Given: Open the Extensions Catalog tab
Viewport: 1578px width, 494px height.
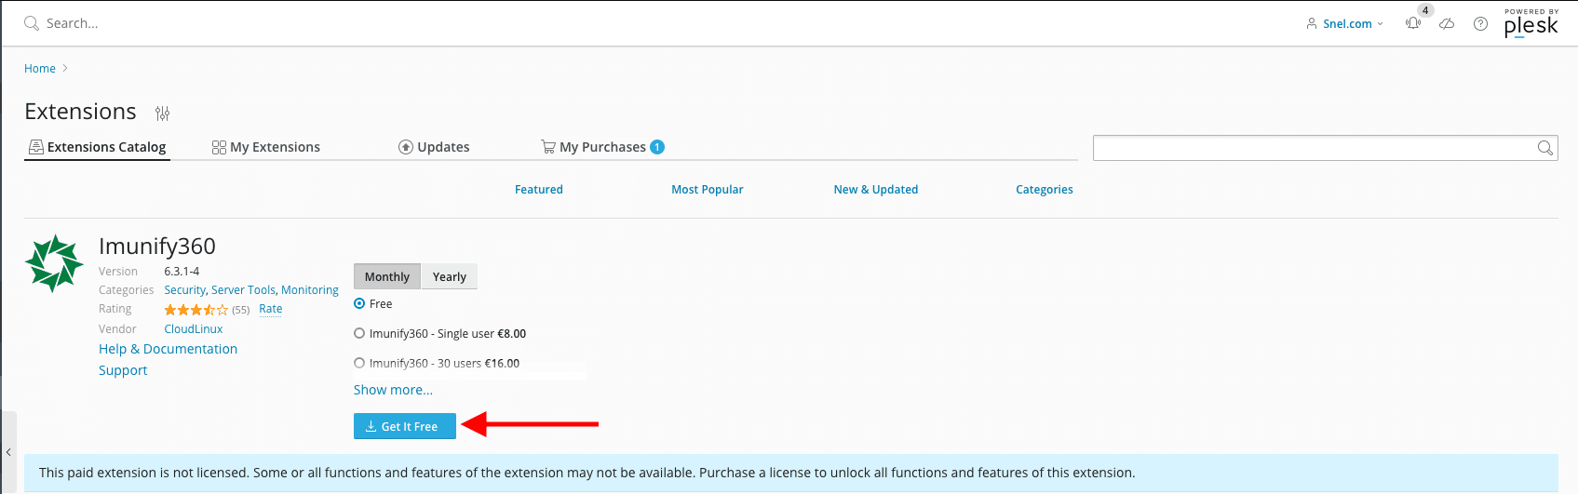Looking at the screenshot, I should coord(98,147).
